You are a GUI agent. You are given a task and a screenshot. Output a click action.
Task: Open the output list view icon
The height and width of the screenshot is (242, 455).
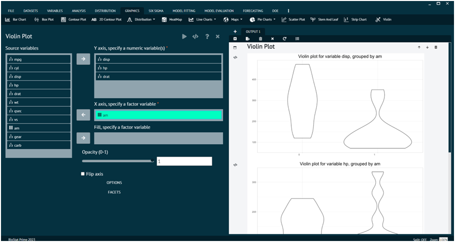[297, 39]
